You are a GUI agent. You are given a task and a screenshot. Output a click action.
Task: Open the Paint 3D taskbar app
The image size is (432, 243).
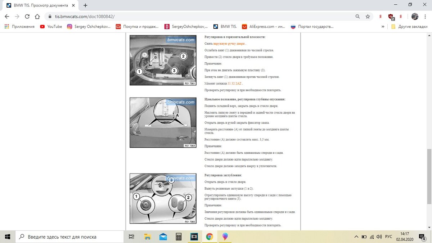tap(225, 237)
